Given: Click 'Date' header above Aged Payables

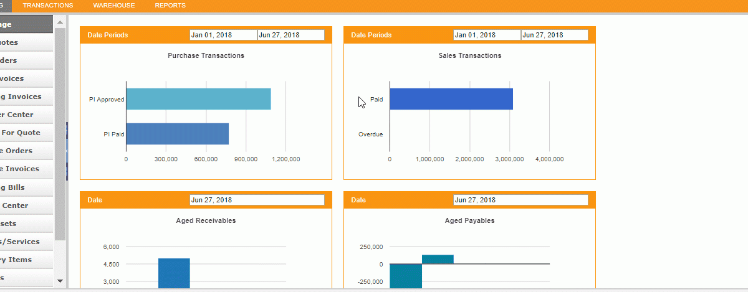Looking at the screenshot, I should point(358,200).
